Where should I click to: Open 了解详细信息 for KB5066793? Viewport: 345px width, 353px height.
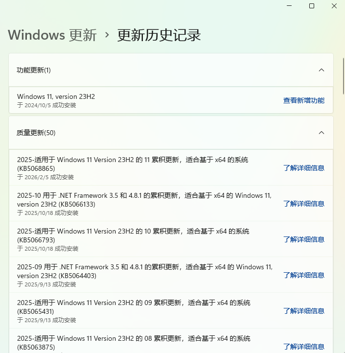(303, 239)
